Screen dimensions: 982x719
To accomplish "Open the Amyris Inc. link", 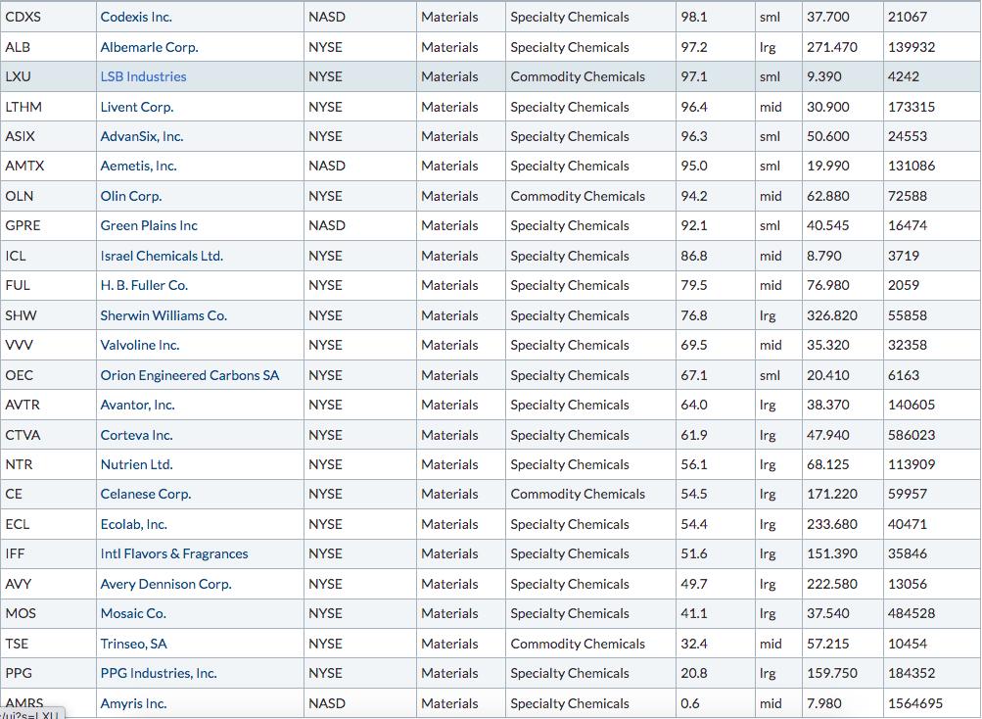I will tap(133, 703).
